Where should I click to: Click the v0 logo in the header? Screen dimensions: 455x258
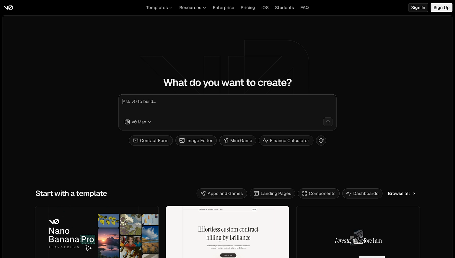point(8,7)
